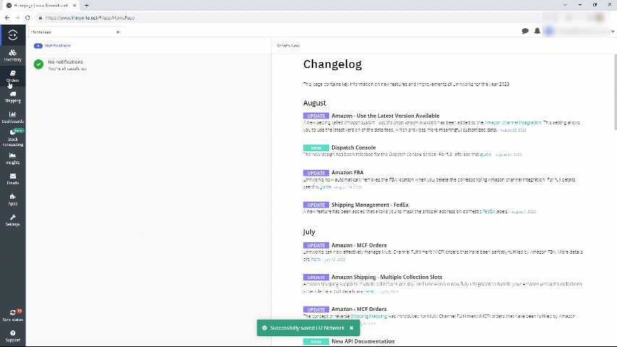Go to Shipping in the sidebar
617x347 pixels.
coord(12,97)
